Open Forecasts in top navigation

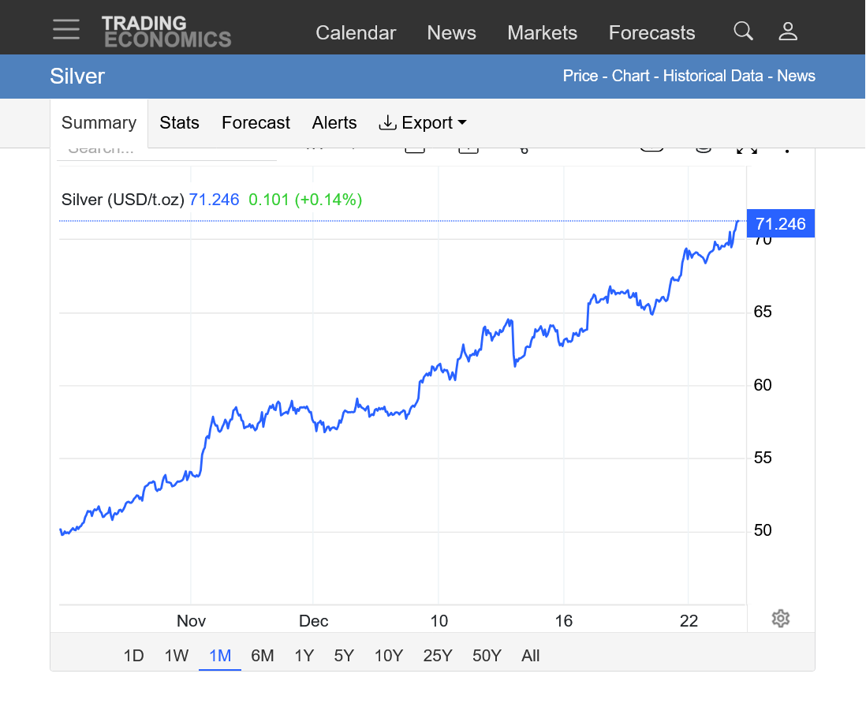651,33
